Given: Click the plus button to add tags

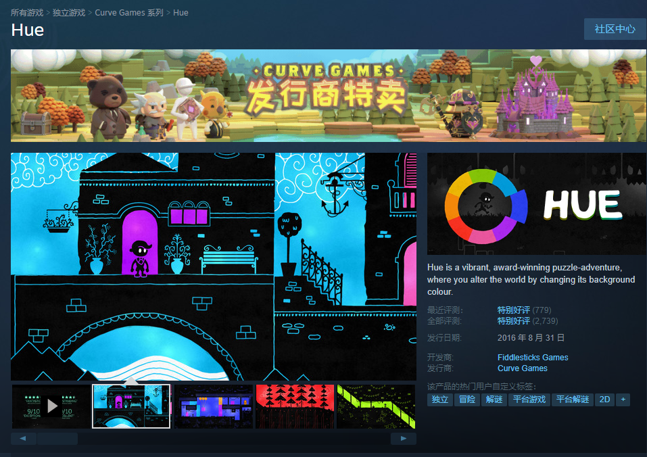Looking at the screenshot, I should pyautogui.click(x=623, y=400).
